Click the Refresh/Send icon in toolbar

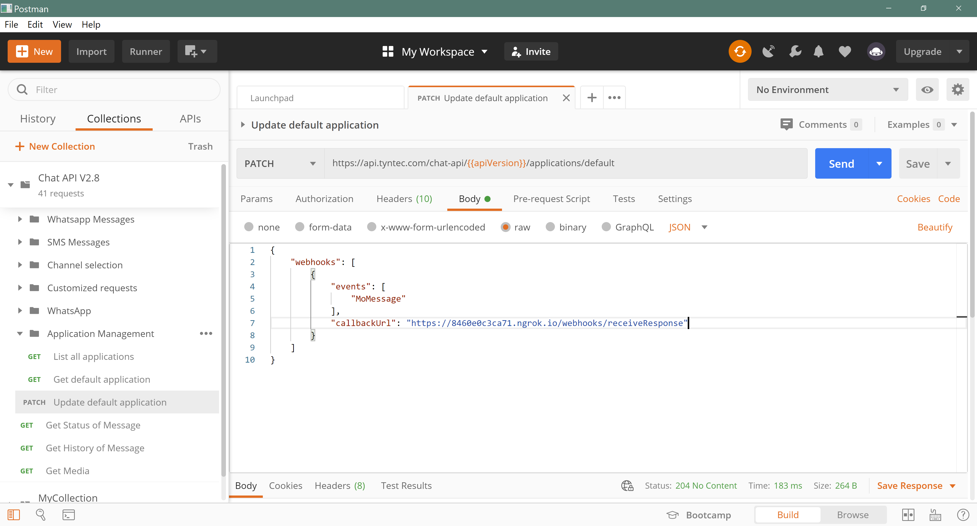coord(741,51)
